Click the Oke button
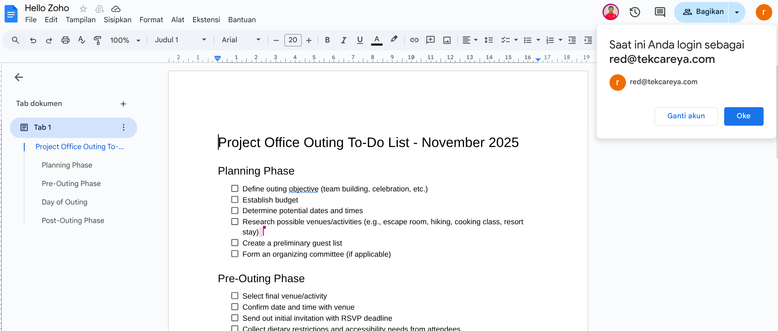 743,116
